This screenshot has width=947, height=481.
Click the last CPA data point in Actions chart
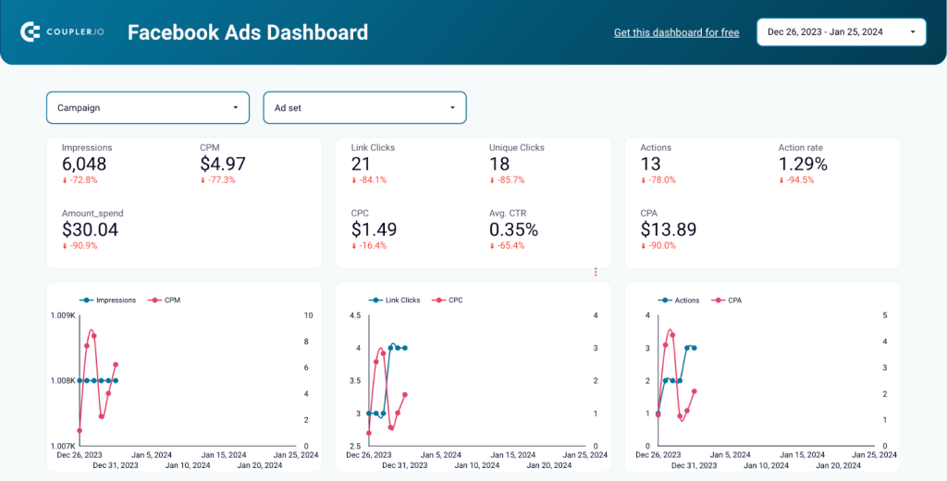pyautogui.click(x=695, y=391)
